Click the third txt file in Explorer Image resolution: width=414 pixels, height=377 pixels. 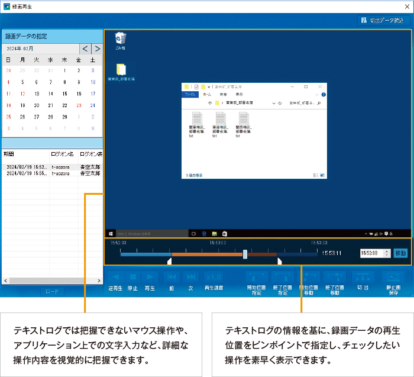click(244, 124)
